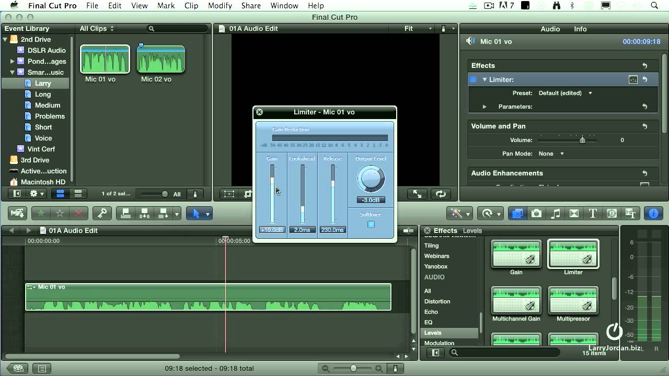Click the Unrate outlined star button
669x376 pixels.
pyautogui.click(x=60, y=213)
